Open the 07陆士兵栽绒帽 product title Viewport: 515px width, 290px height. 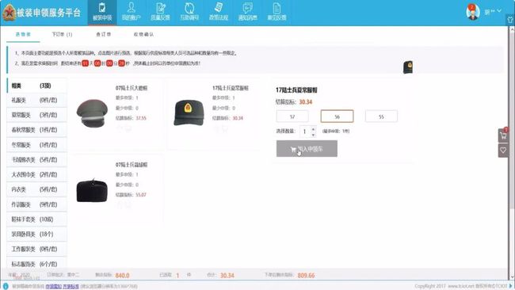132,165
